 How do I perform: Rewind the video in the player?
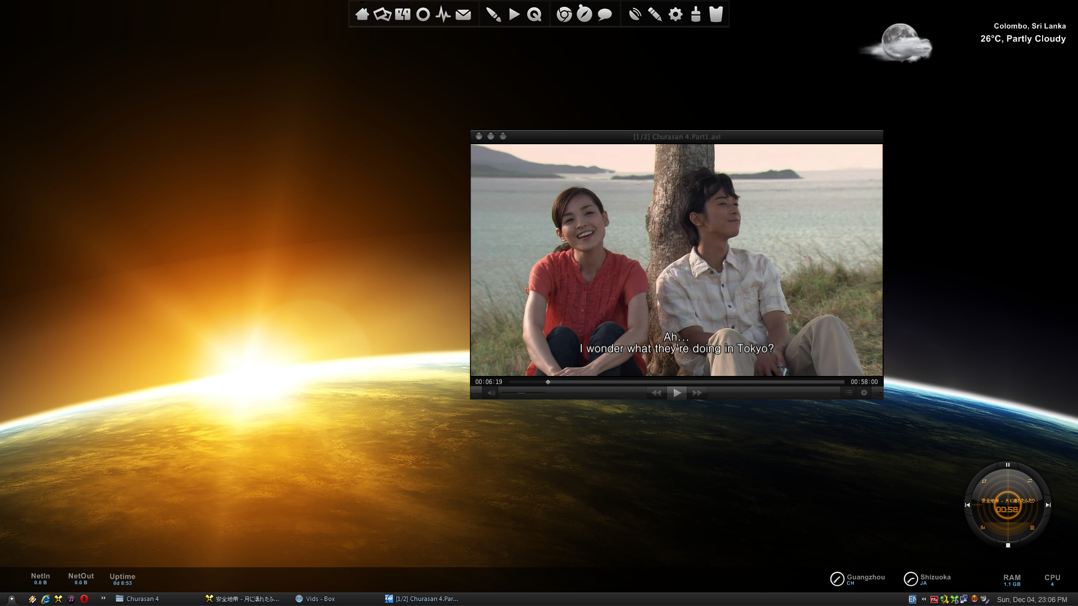[656, 393]
